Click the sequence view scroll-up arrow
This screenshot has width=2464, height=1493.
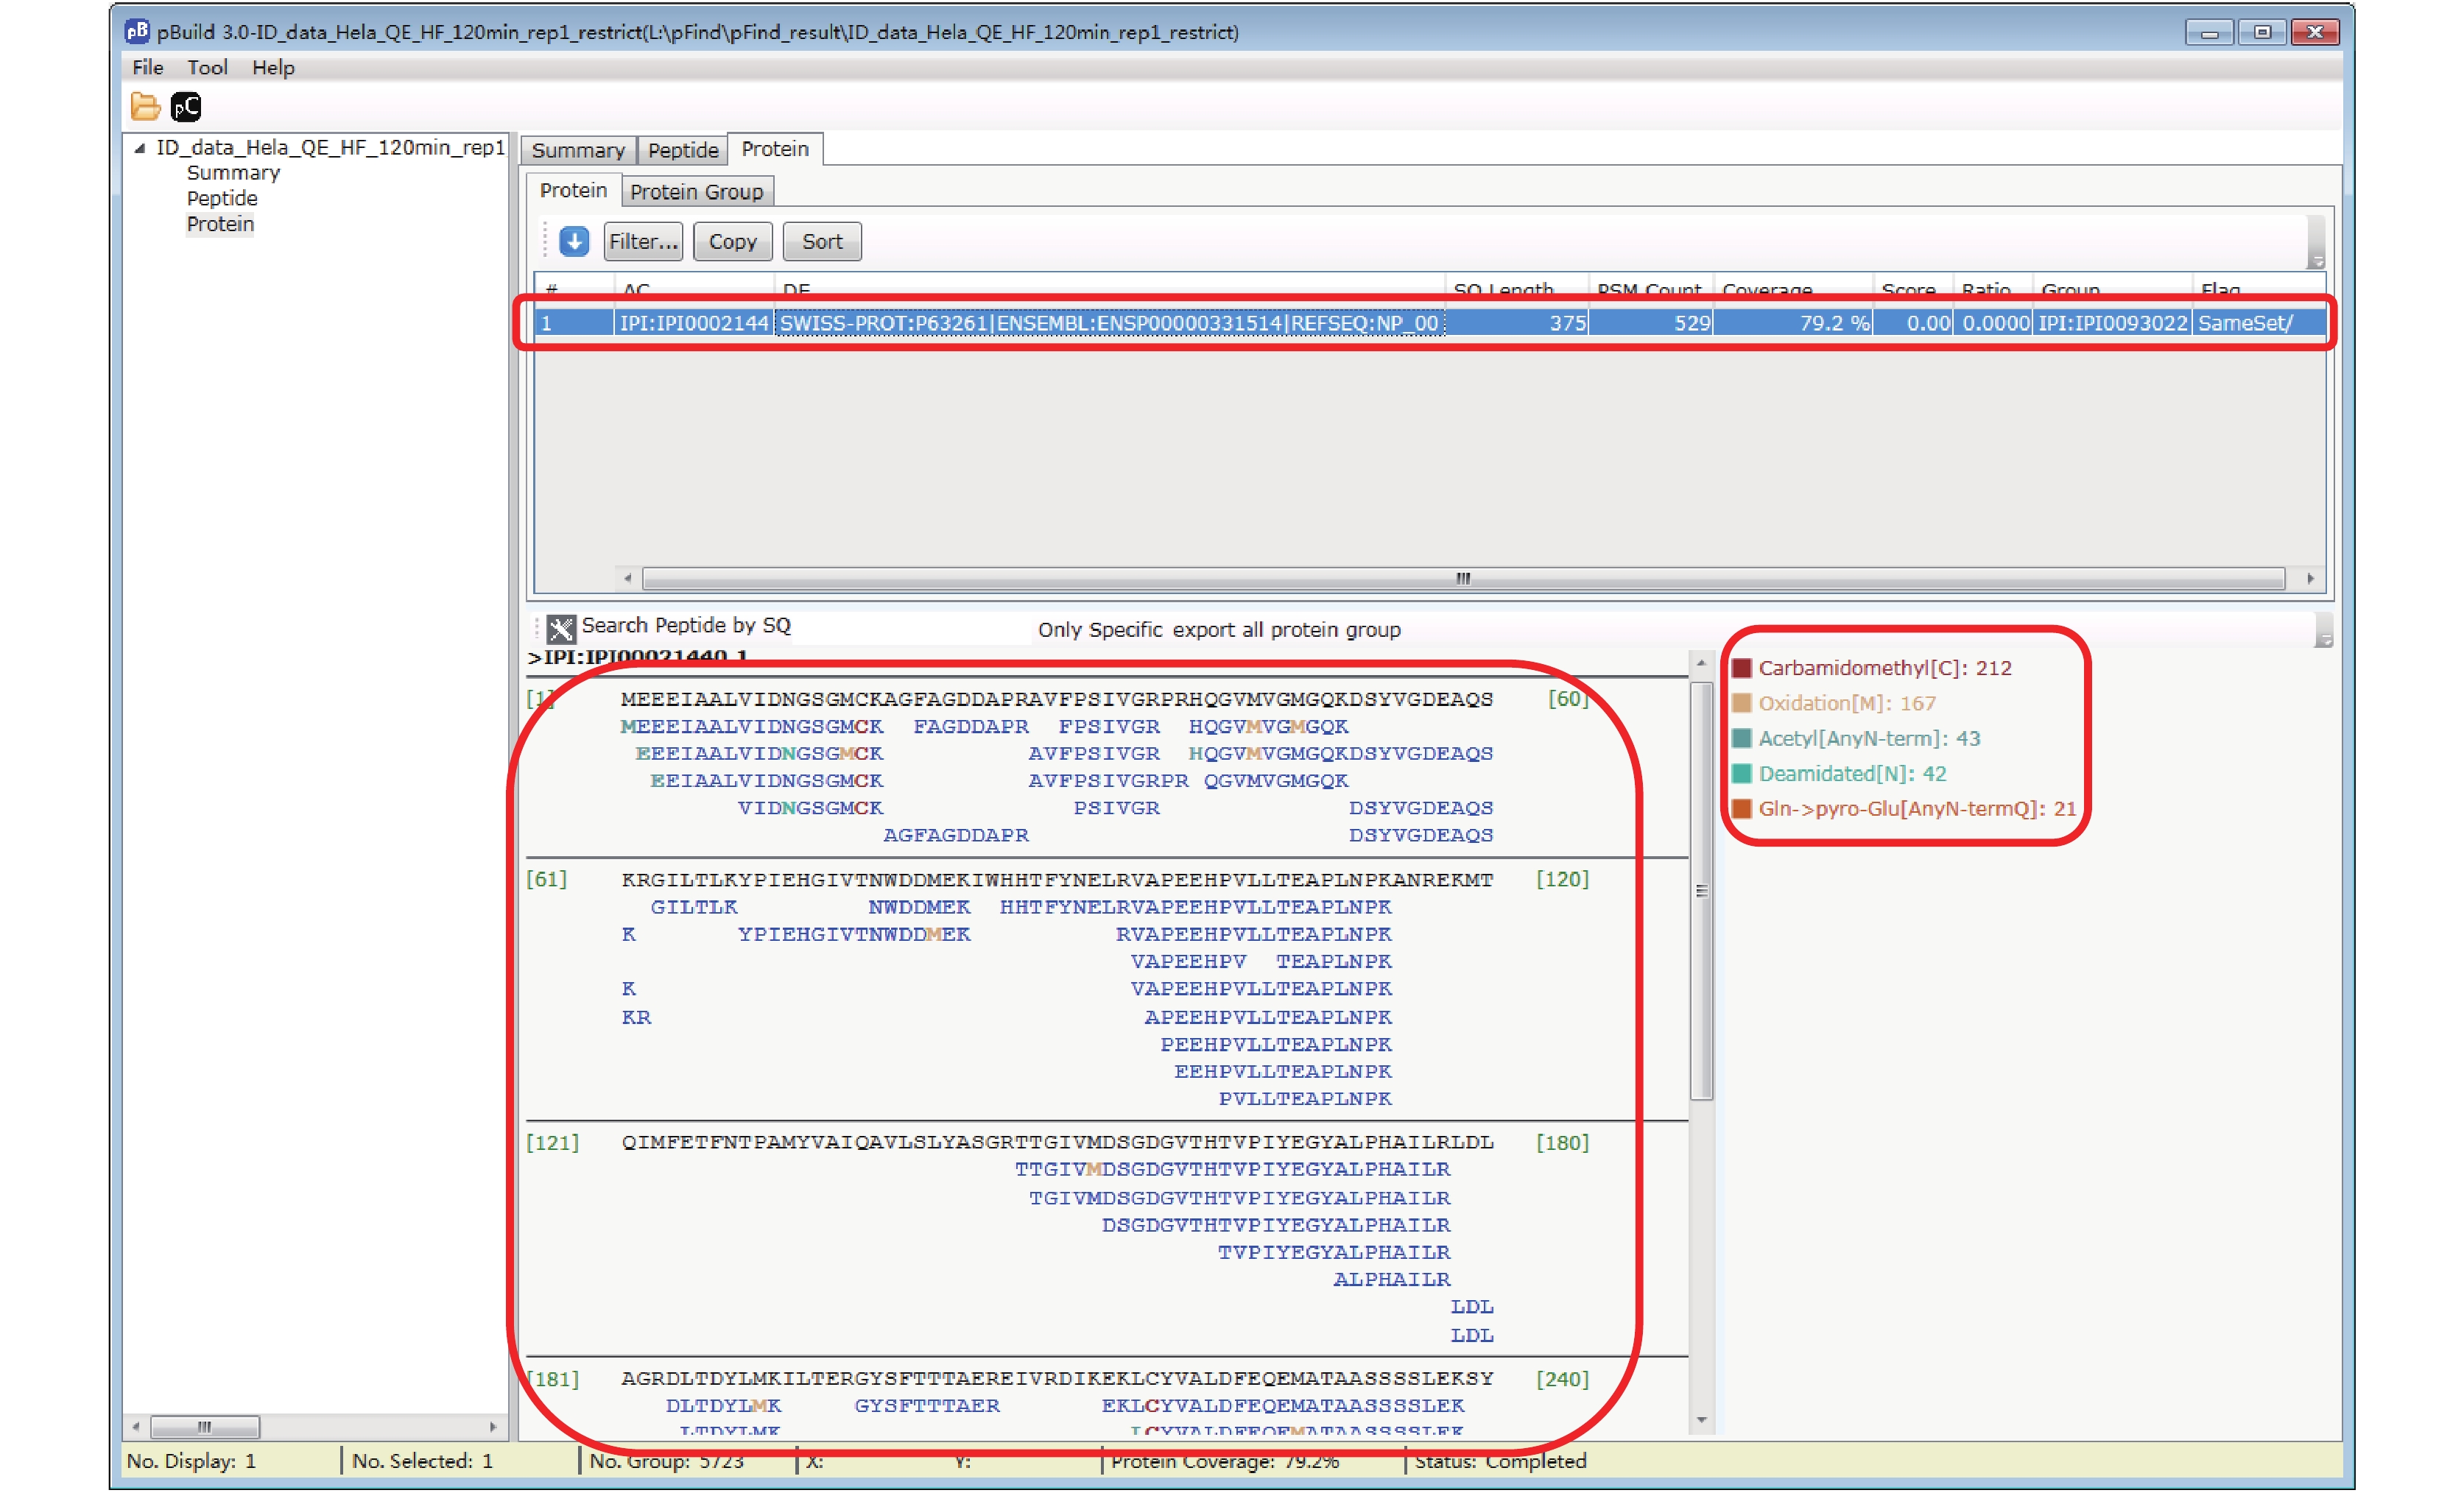[1701, 663]
